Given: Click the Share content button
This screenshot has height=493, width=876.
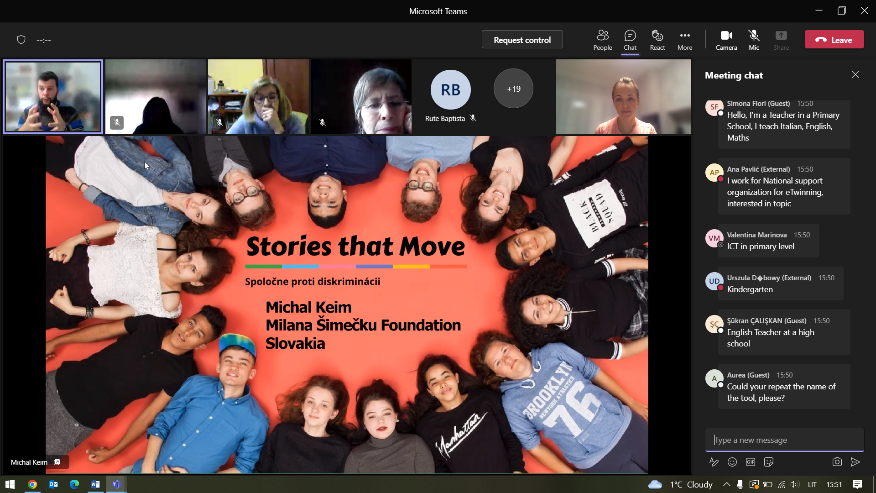Looking at the screenshot, I should pos(781,40).
